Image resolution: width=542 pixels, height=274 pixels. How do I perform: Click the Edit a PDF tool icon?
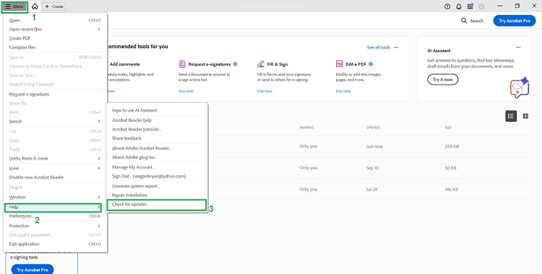point(339,64)
